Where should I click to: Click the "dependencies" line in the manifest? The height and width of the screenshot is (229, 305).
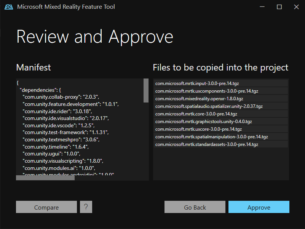(x=40, y=90)
